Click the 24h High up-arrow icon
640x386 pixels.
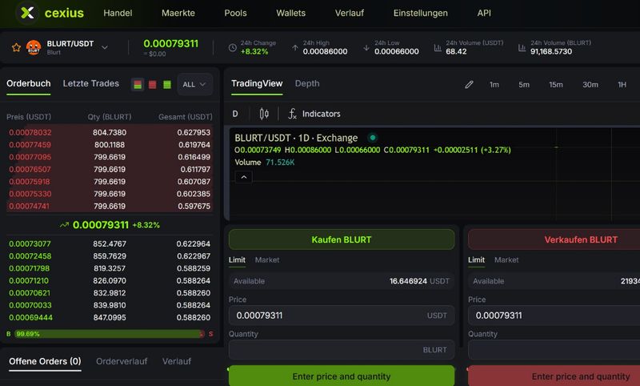(295, 47)
